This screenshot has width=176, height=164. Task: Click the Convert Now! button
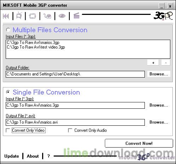click(139, 143)
